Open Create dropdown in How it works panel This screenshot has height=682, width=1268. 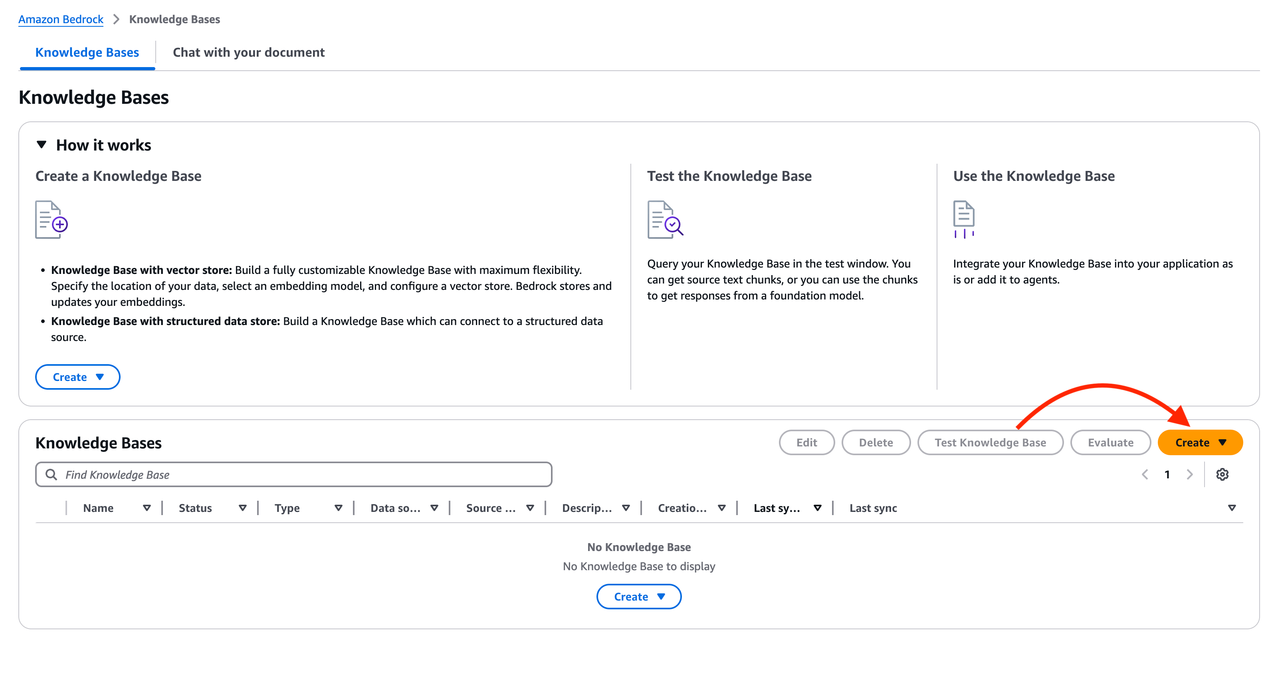click(78, 377)
